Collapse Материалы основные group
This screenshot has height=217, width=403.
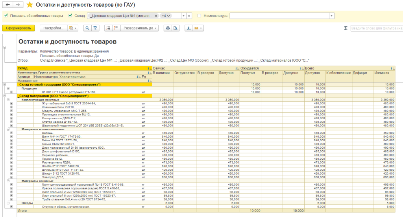click(x=8, y=181)
